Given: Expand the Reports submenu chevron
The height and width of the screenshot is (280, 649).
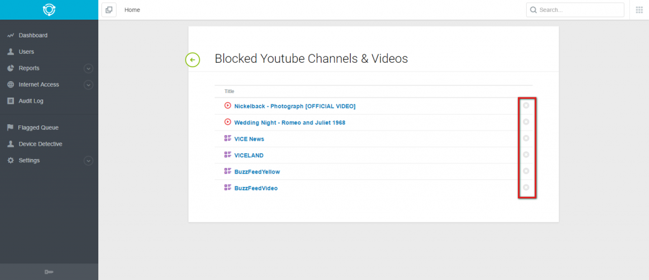Looking at the screenshot, I should (88, 68).
